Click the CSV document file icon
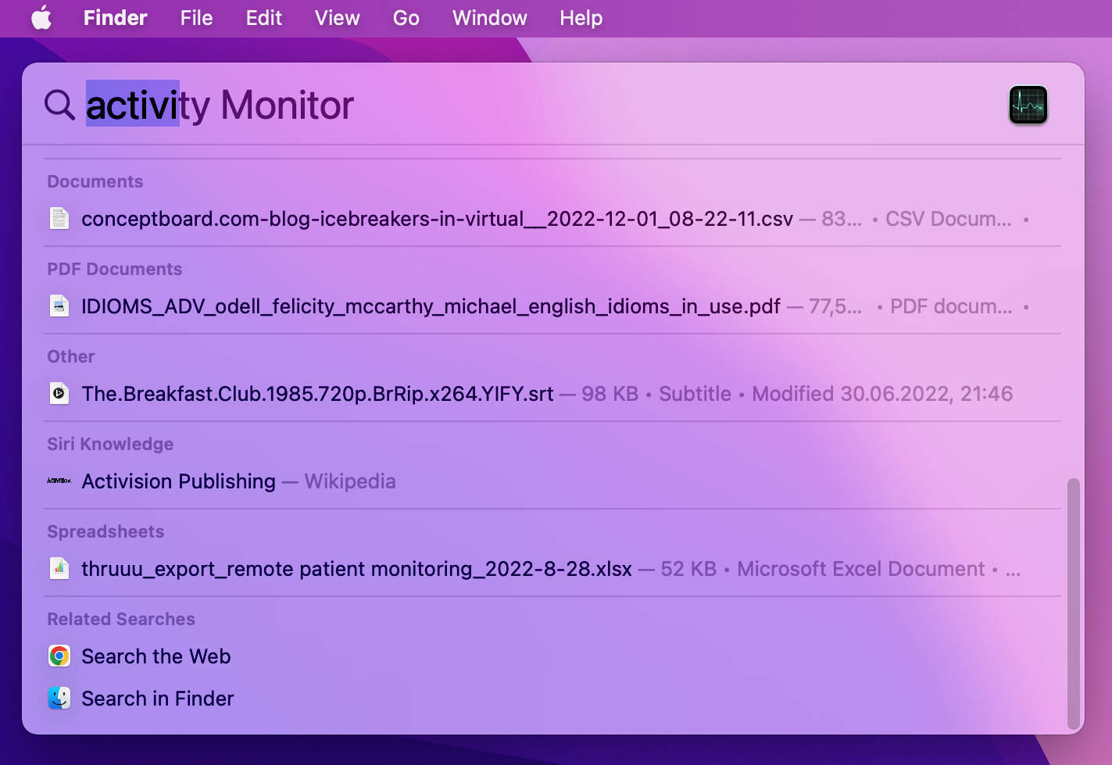 pyautogui.click(x=59, y=219)
